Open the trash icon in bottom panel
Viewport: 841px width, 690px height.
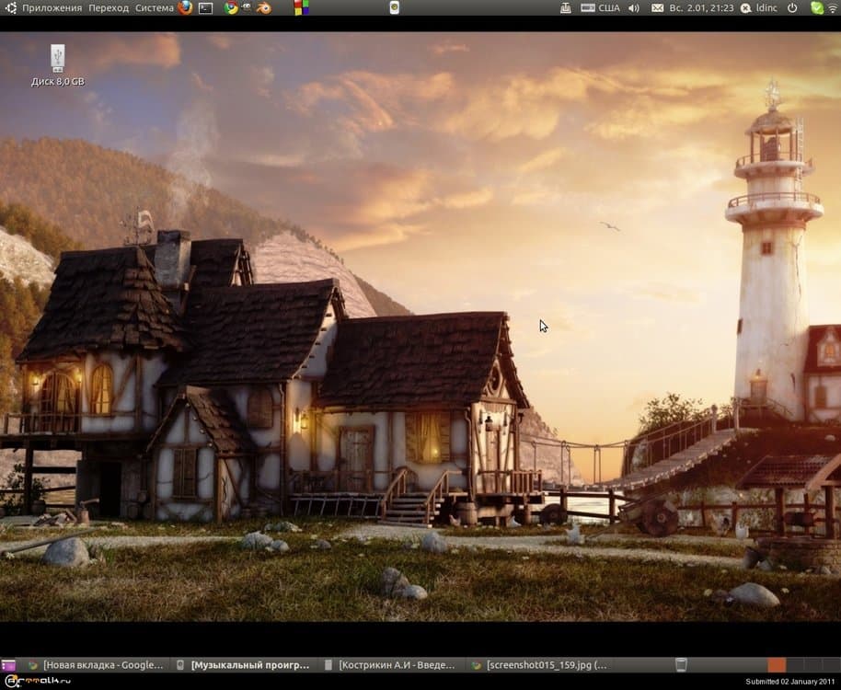pos(681,665)
